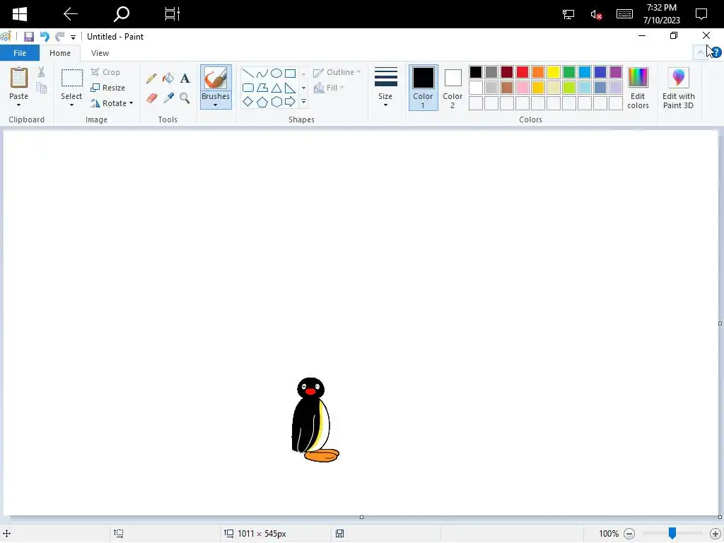Open Customize Quick Access Toolbar arrow

(73, 37)
